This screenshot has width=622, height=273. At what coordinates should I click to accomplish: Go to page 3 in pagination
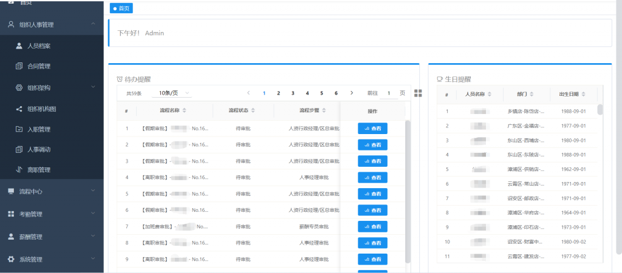tap(293, 93)
